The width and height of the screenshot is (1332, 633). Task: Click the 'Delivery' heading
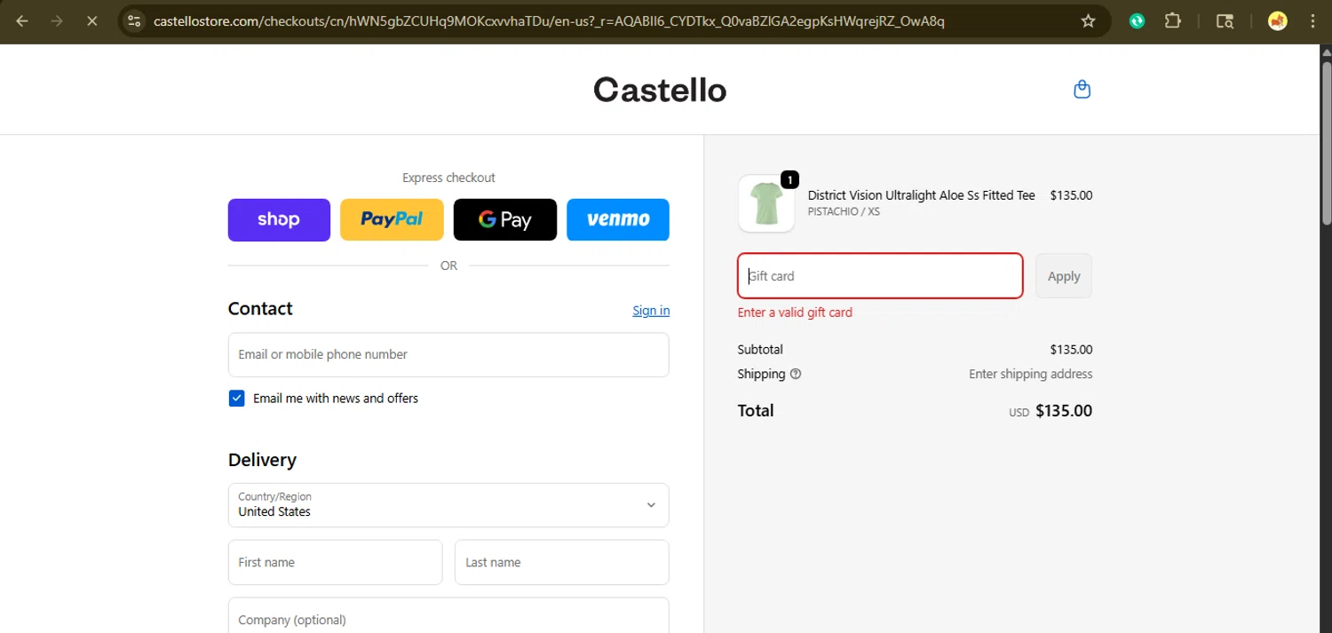click(262, 460)
